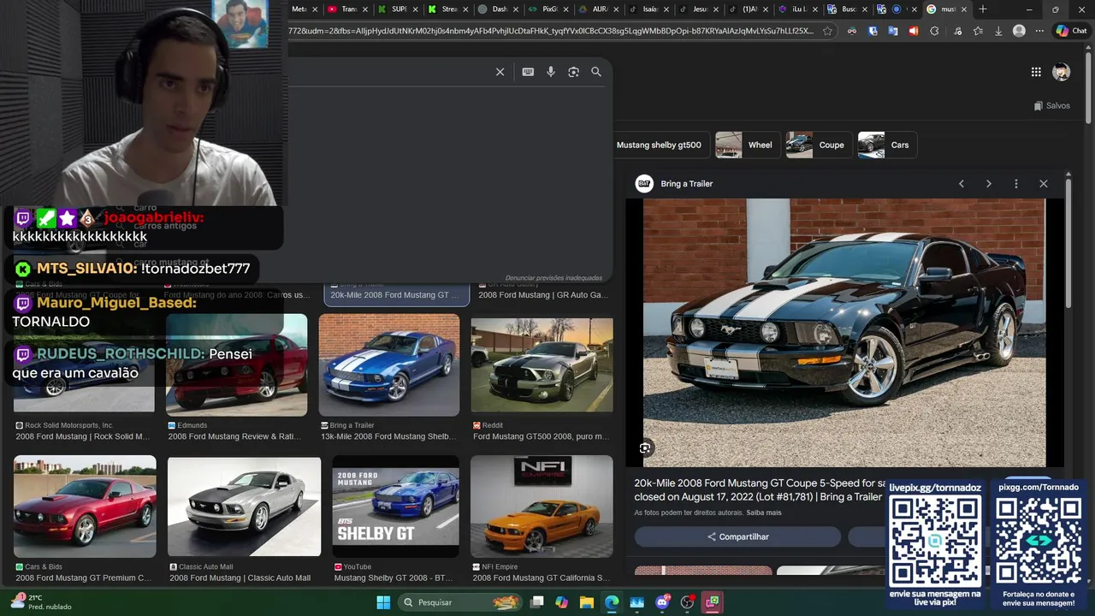The height and width of the screenshot is (616, 1095).
Task: Open File Explorer from taskbar
Action: [587, 602]
